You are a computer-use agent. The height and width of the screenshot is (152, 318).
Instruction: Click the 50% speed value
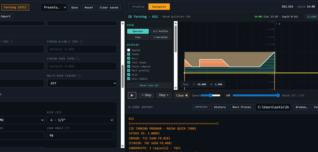(228, 96)
